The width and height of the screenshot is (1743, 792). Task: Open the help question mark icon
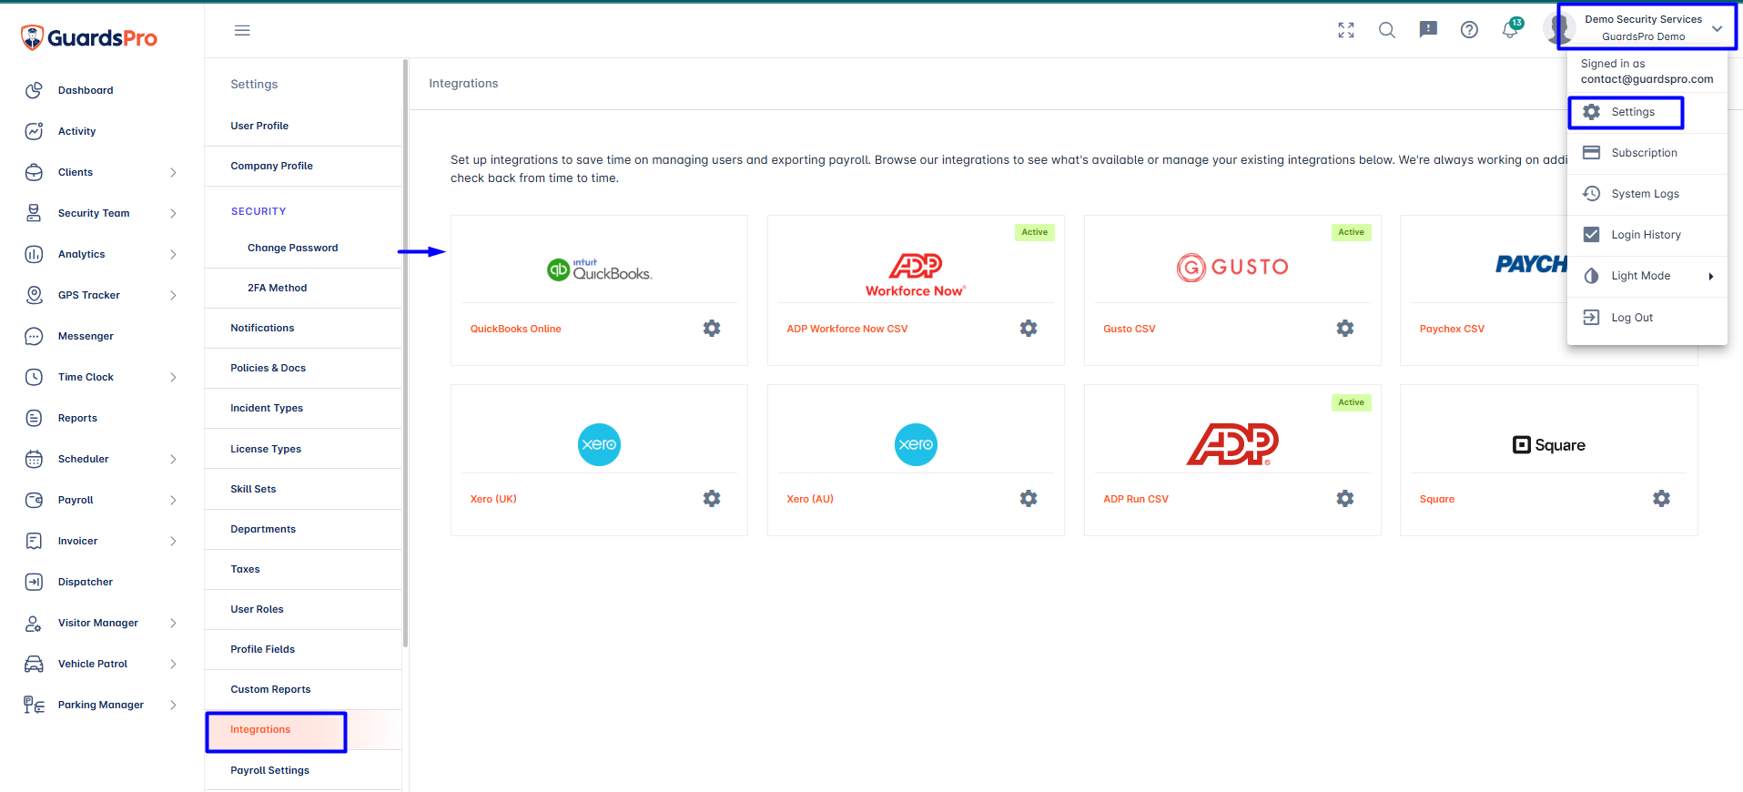(x=1469, y=30)
